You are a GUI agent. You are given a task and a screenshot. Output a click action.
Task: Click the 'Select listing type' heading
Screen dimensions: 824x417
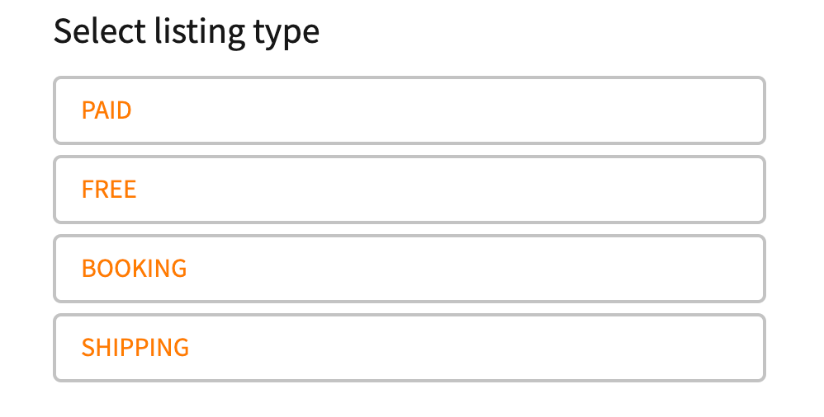[x=187, y=32]
